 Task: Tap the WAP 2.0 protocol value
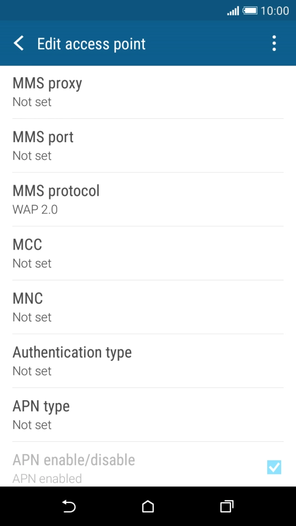coord(35,209)
